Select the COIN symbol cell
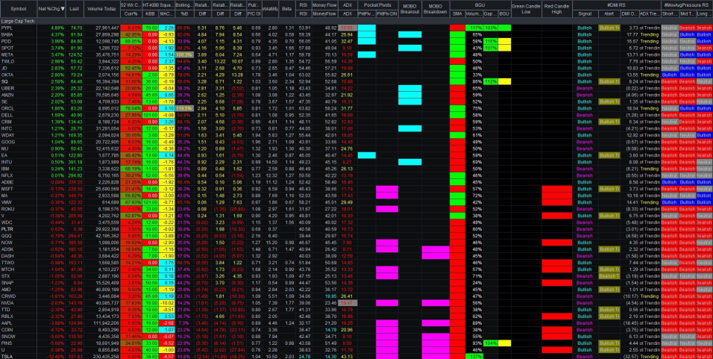The image size is (713, 359). (x=18, y=329)
